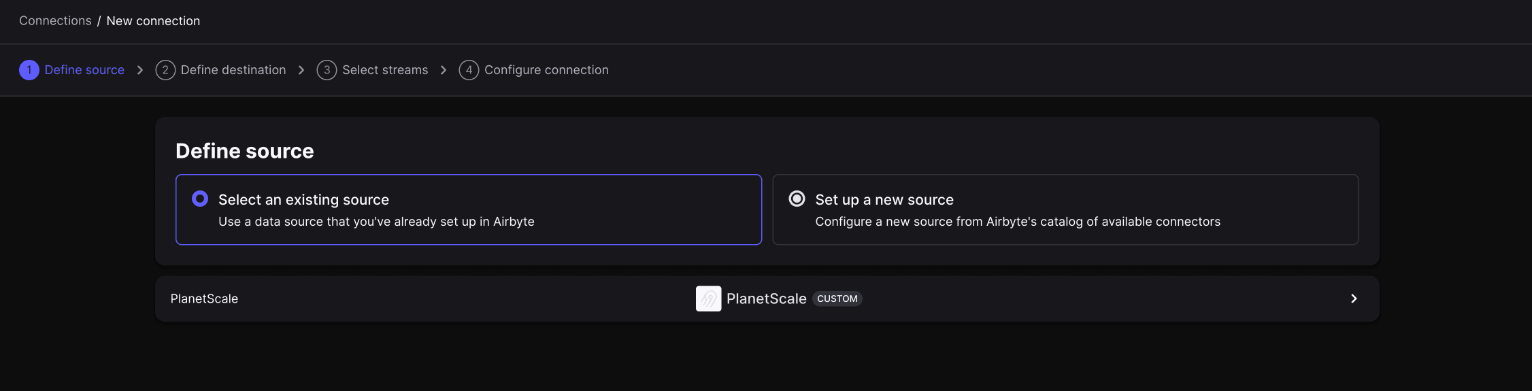Click chevron after Select streams step
Screen dimensions: 1532x391
click(x=444, y=70)
